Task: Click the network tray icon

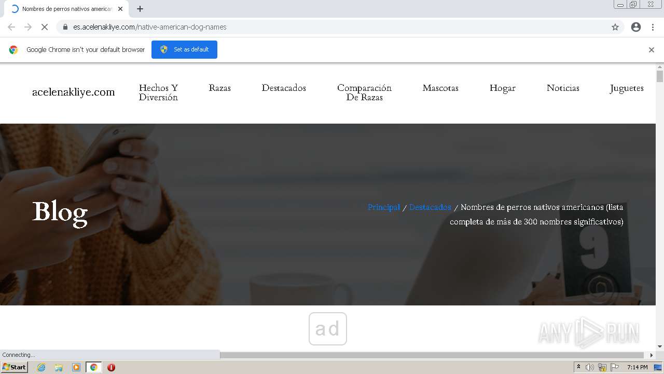Action: 602,367
